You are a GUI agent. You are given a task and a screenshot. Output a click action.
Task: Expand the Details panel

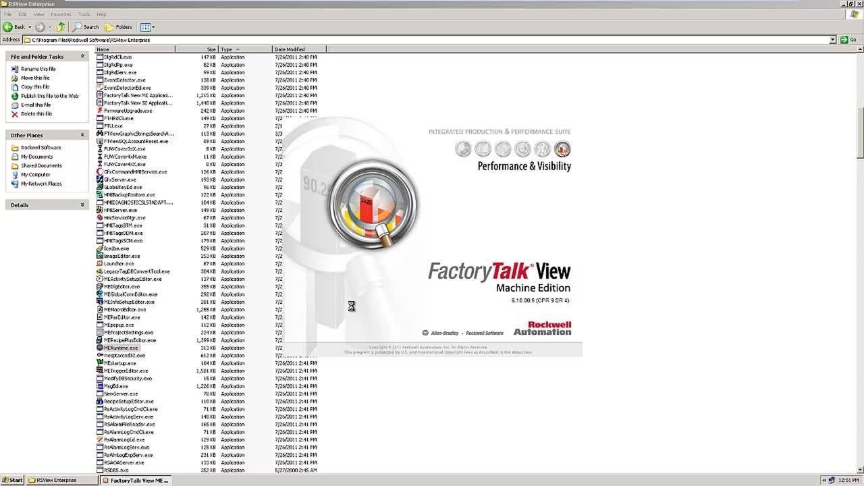point(82,205)
